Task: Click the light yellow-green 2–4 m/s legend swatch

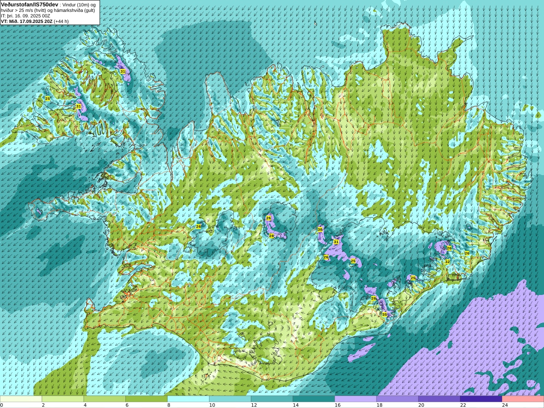Action: (63, 399)
